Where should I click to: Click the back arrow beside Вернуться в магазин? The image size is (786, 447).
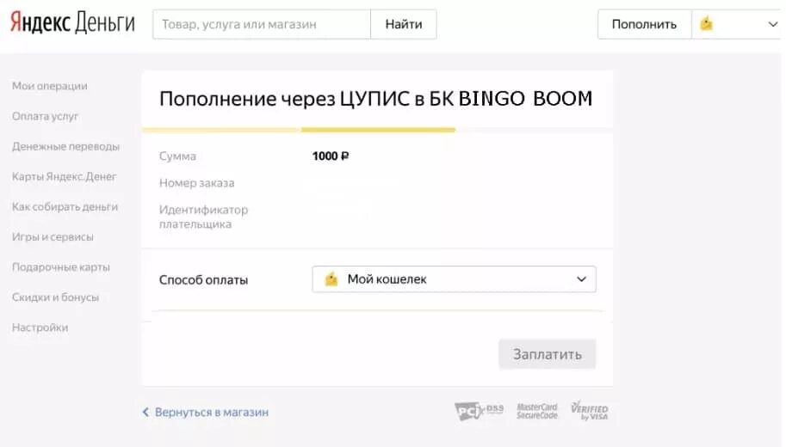click(x=145, y=412)
